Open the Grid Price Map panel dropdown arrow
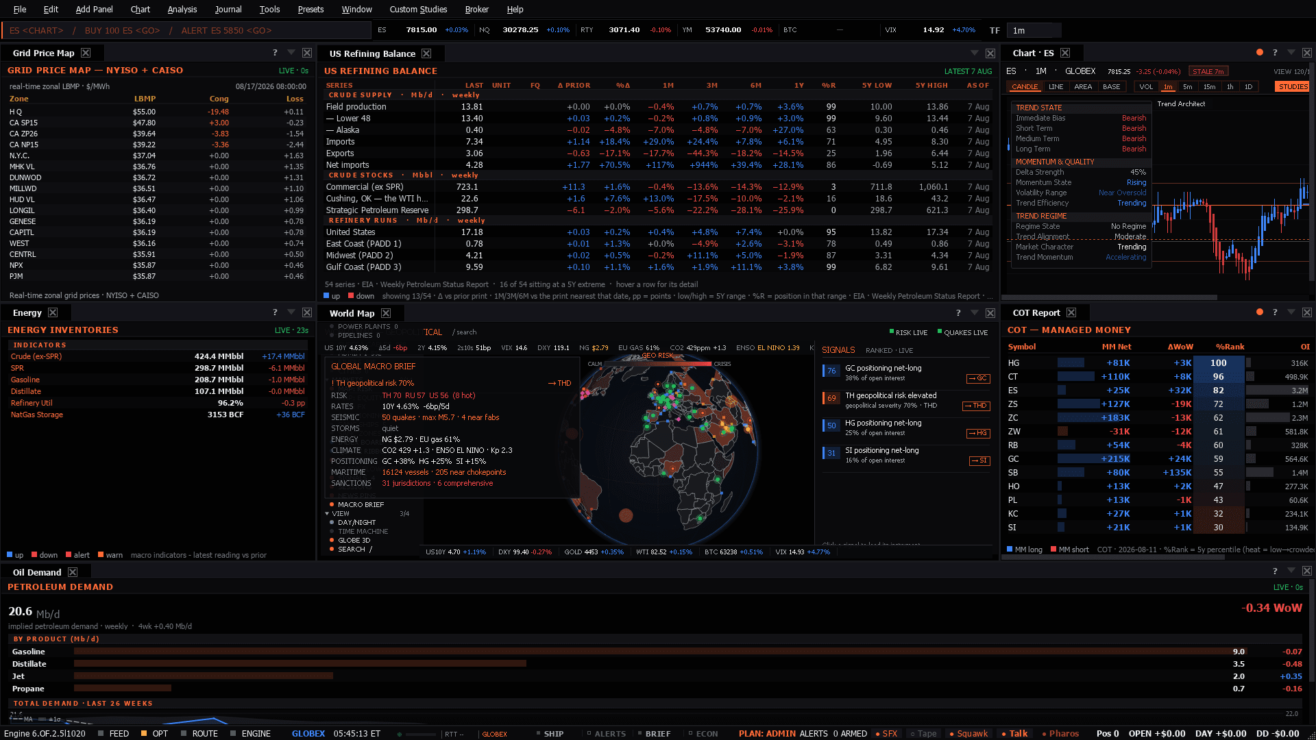Image resolution: width=1316 pixels, height=740 pixels. coord(291,53)
